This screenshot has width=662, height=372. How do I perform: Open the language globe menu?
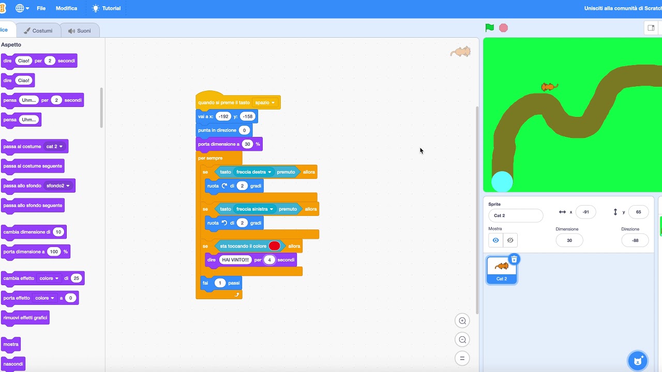[x=22, y=8]
